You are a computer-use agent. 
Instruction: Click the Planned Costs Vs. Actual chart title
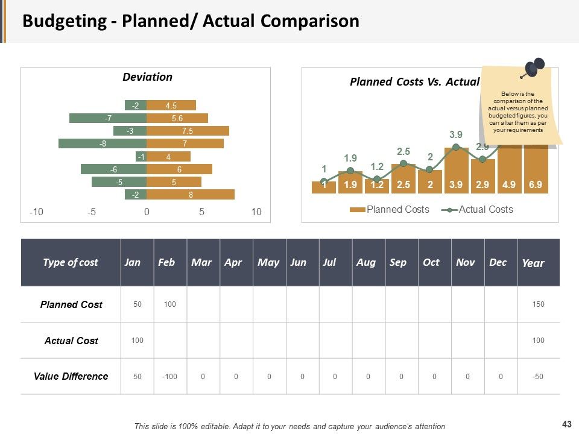[x=414, y=81]
